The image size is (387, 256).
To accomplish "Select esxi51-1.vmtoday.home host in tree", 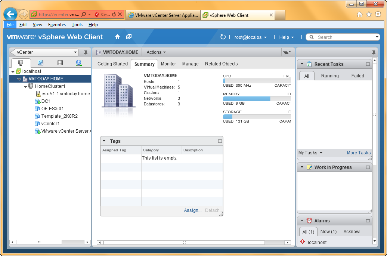I will coord(63,94).
